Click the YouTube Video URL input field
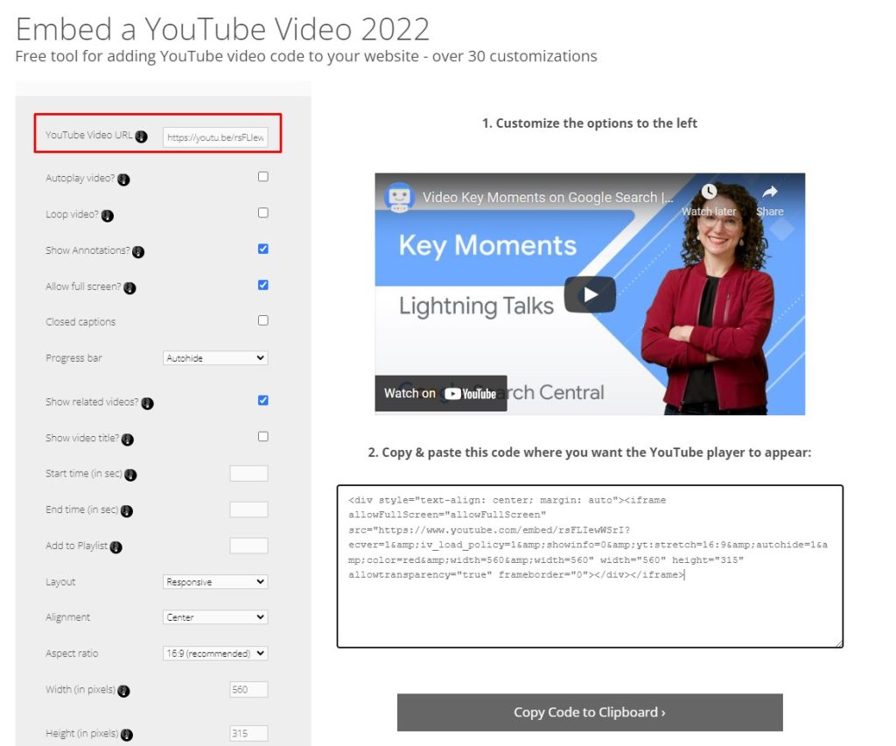896x746 pixels. click(x=215, y=137)
